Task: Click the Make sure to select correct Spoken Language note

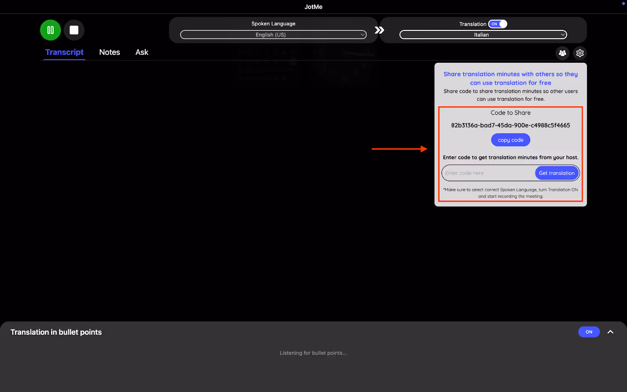Action: click(511, 193)
